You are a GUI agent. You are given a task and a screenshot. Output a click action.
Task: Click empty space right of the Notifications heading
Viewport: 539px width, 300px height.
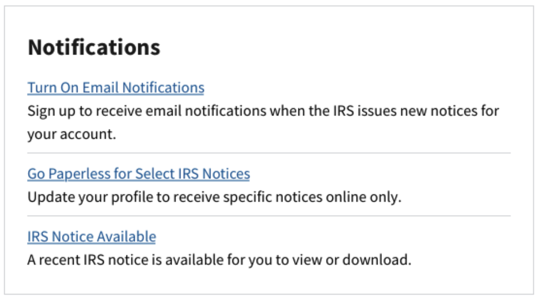point(336,47)
